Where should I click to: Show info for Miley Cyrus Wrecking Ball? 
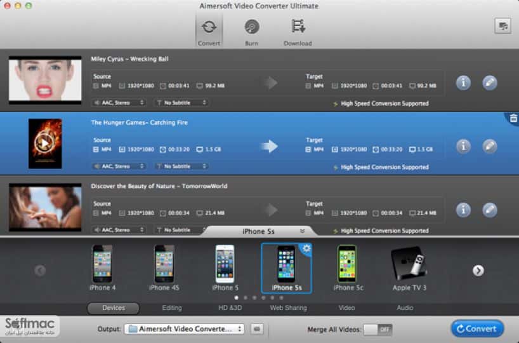463,83
